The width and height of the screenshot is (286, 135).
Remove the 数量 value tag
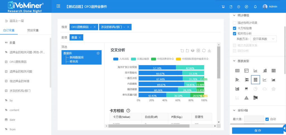80,37
